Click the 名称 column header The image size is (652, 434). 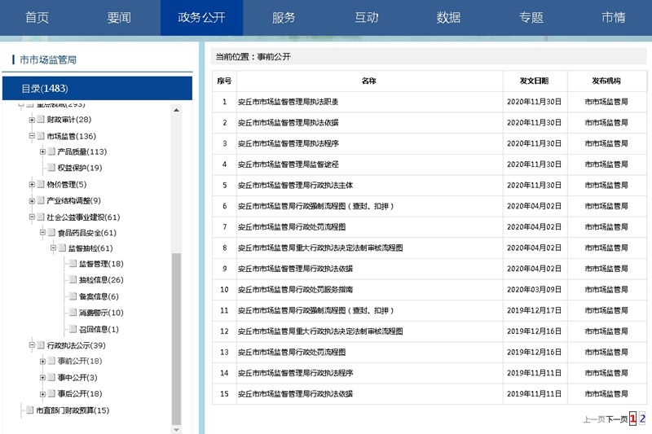pos(369,81)
